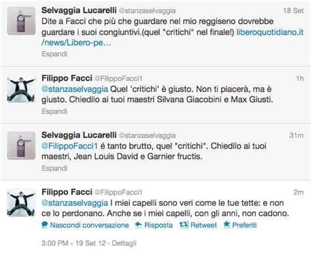Click the Retweet text button
This screenshot has height=255, width=311.
pyautogui.click(x=203, y=225)
